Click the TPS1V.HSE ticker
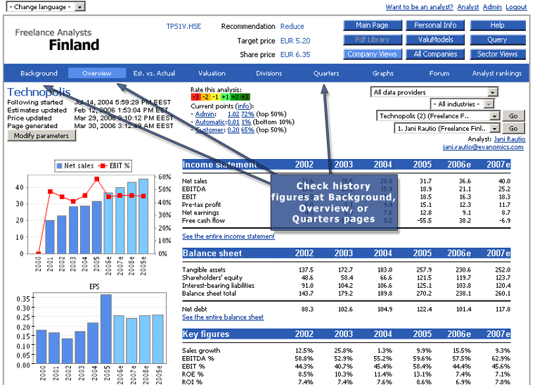This screenshot has height=385, width=535. [183, 26]
